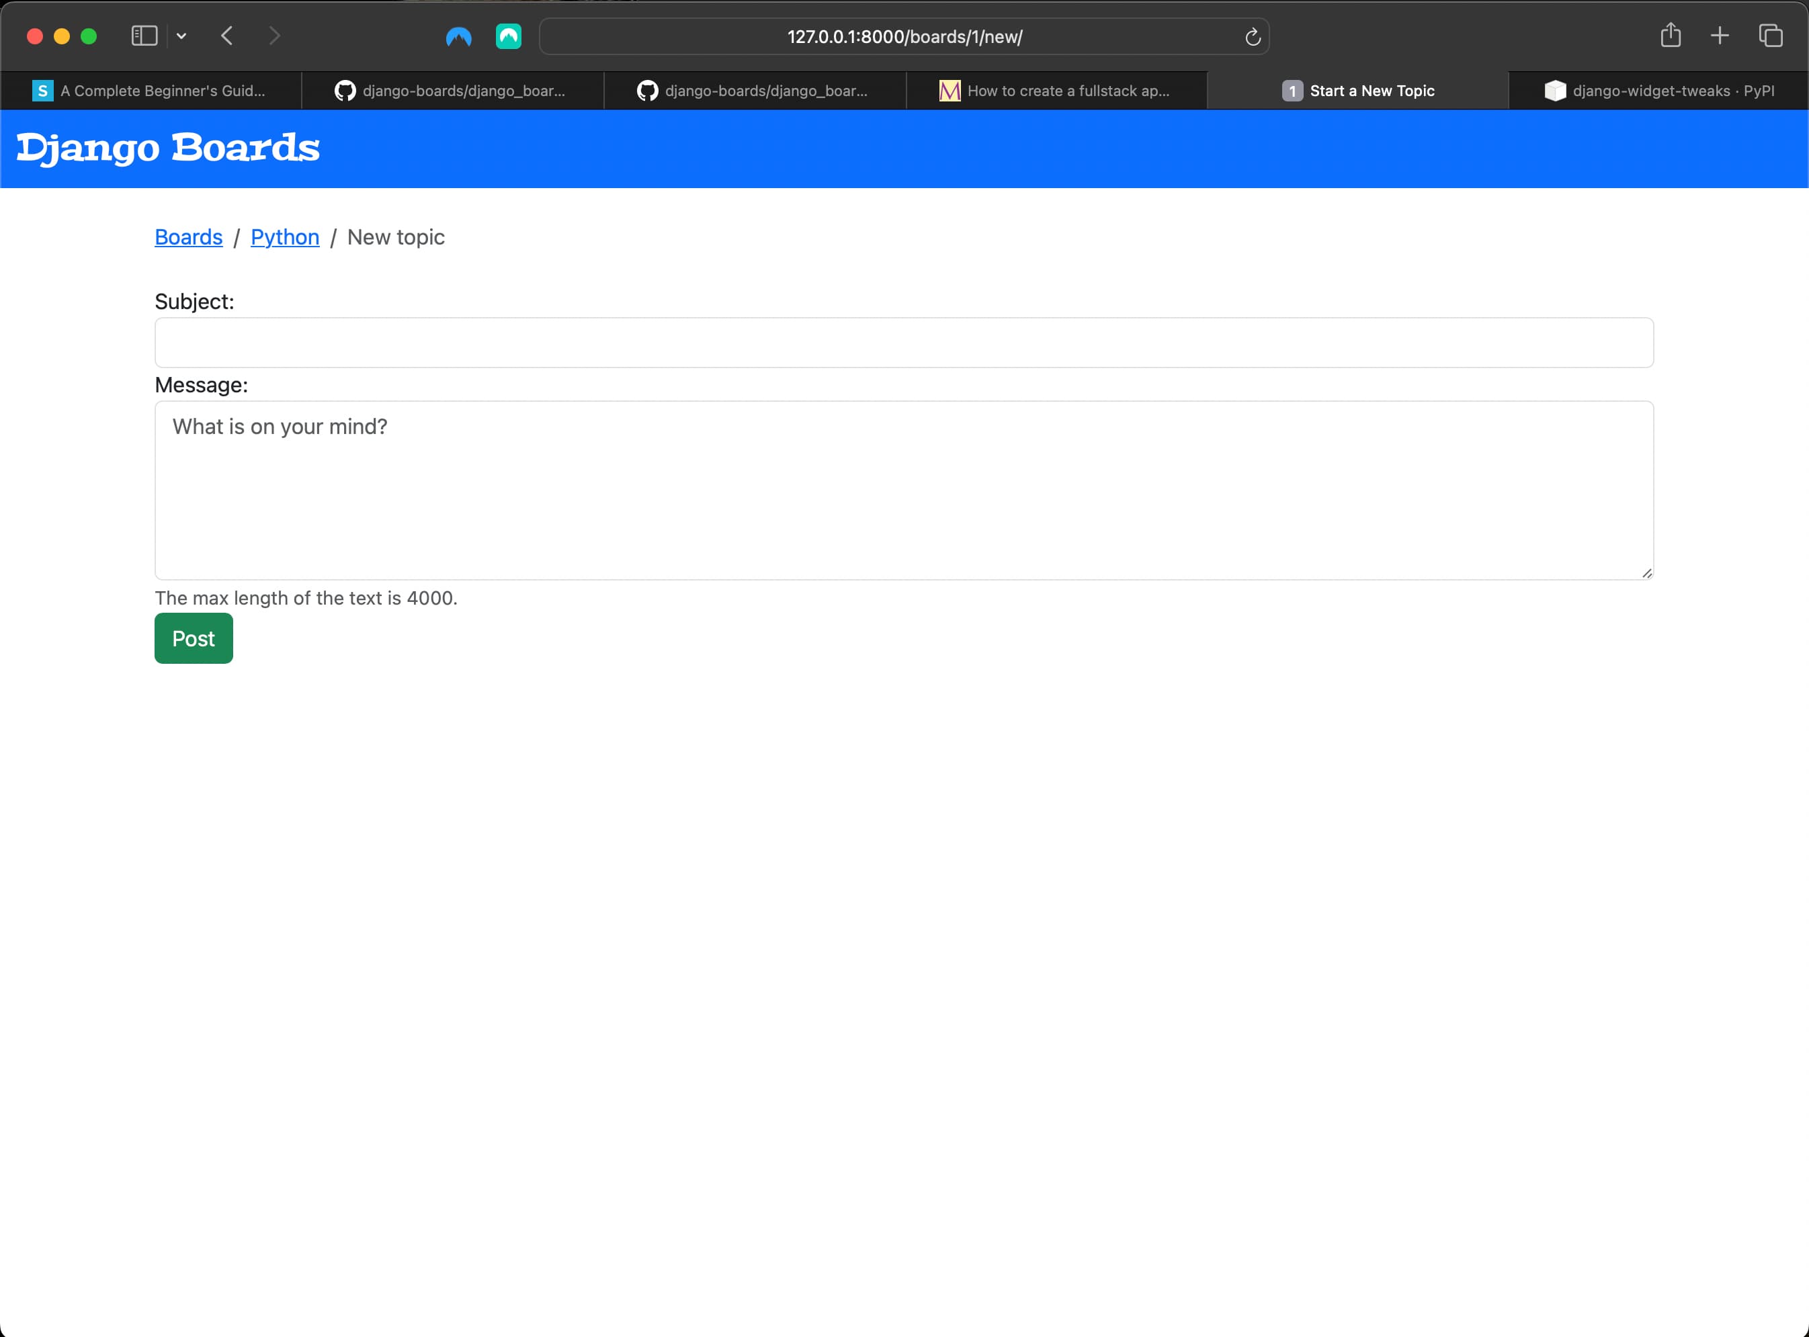
Task: Focus the Message text area
Action: click(x=904, y=490)
